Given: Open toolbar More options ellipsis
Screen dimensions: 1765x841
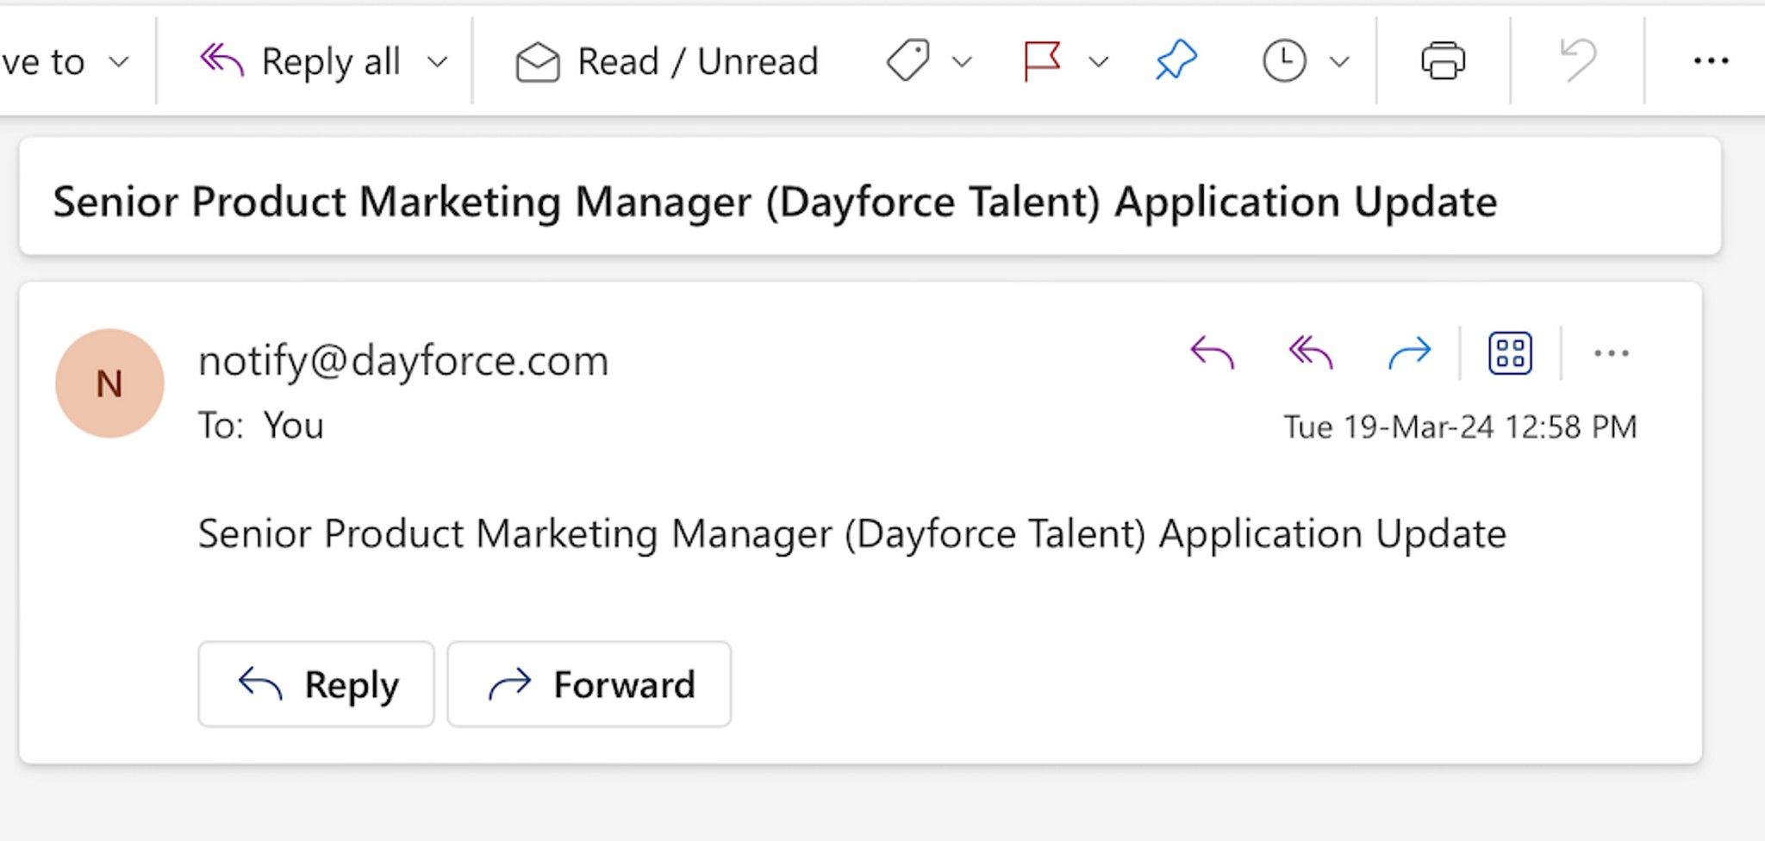Looking at the screenshot, I should click(x=1711, y=60).
